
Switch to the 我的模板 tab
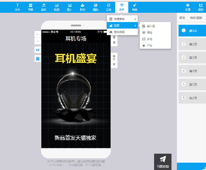point(196,18)
